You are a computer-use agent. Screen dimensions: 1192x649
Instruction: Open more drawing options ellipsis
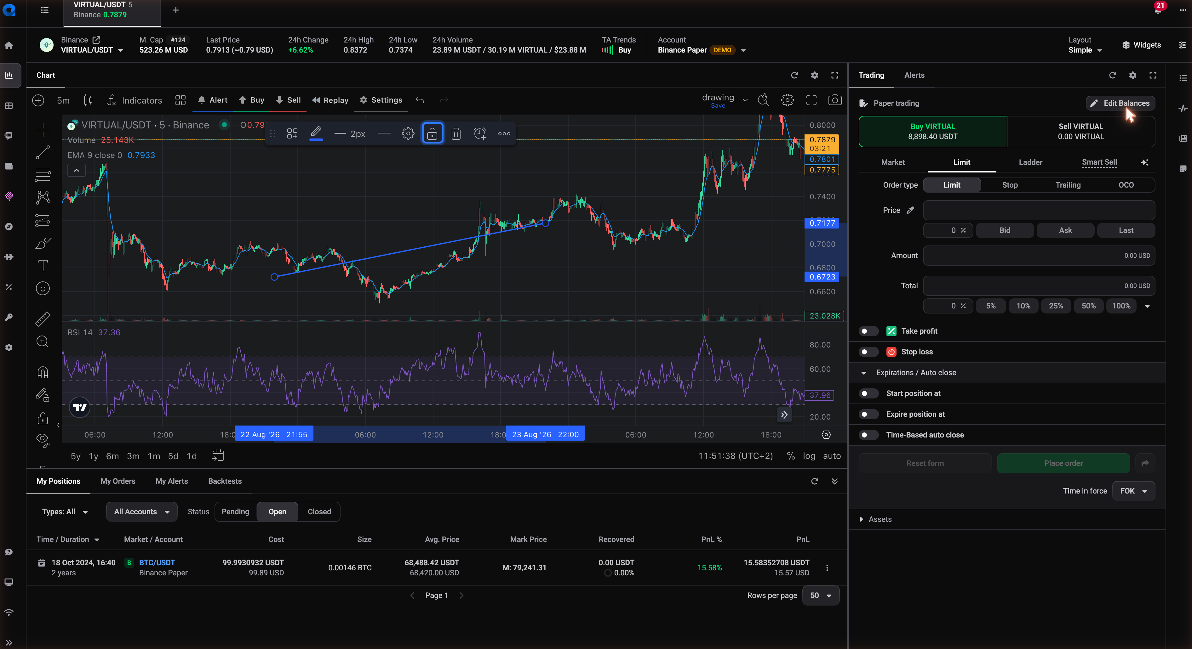[504, 134]
